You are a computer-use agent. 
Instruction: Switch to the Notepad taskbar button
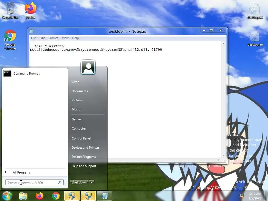point(104,196)
